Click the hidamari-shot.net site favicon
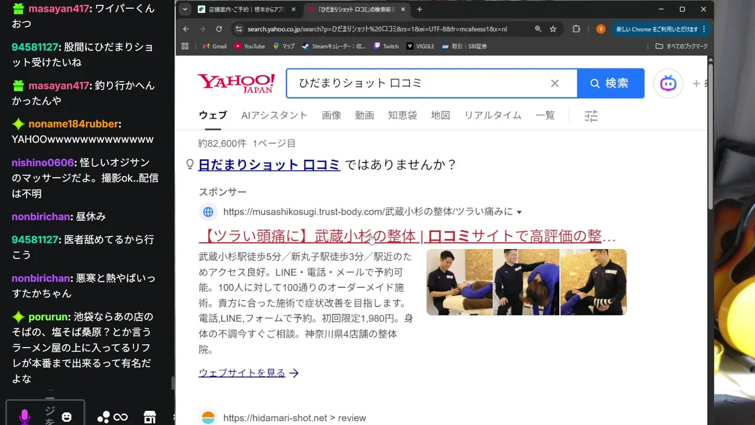Viewport: 755px width, 425px height. 208,418
